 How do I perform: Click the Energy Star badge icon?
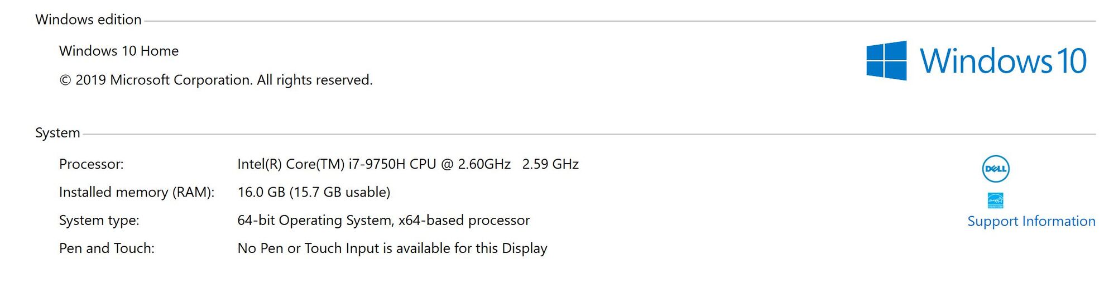coord(995,200)
